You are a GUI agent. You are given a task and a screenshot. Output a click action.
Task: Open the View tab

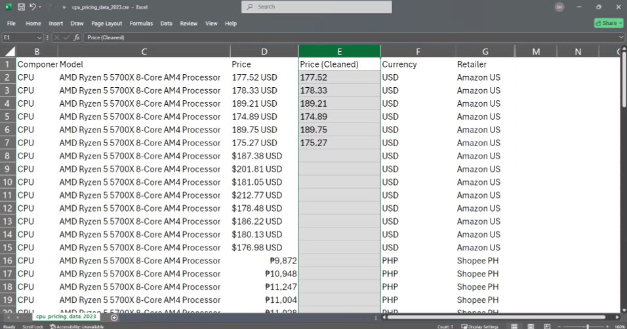click(211, 24)
